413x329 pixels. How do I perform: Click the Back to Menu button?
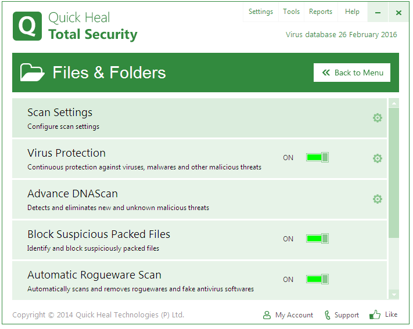tap(352, 73)
